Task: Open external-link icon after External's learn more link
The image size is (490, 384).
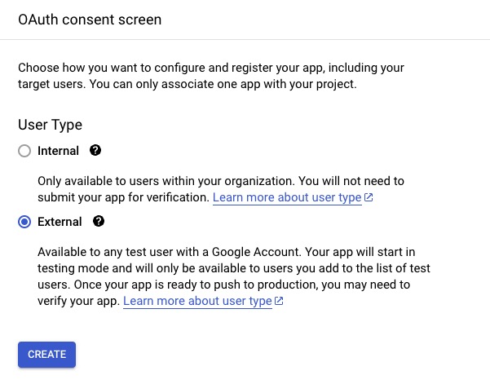Action: pyautogui.click(x=279, y=301)
